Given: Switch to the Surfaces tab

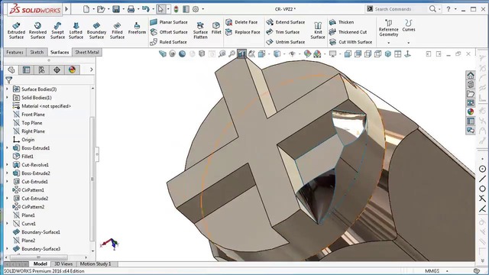Looking at the screenshot, I should [x=60, y=53].
